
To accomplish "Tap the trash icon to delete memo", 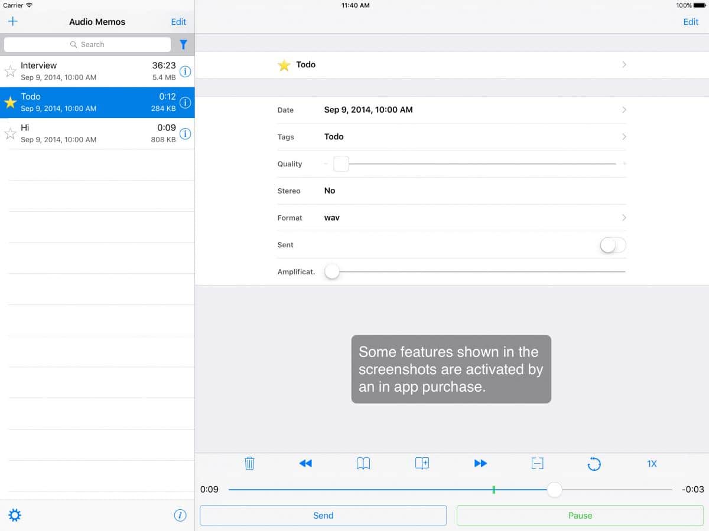I will [x=249, y=463].
